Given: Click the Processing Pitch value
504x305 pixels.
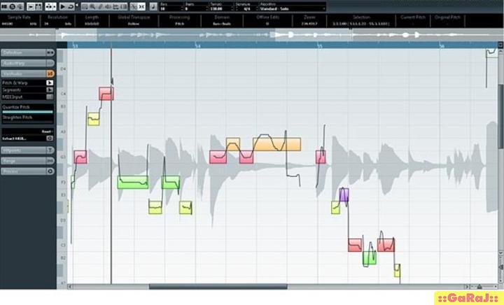Looking at the screenshot, I should point(179,24).
